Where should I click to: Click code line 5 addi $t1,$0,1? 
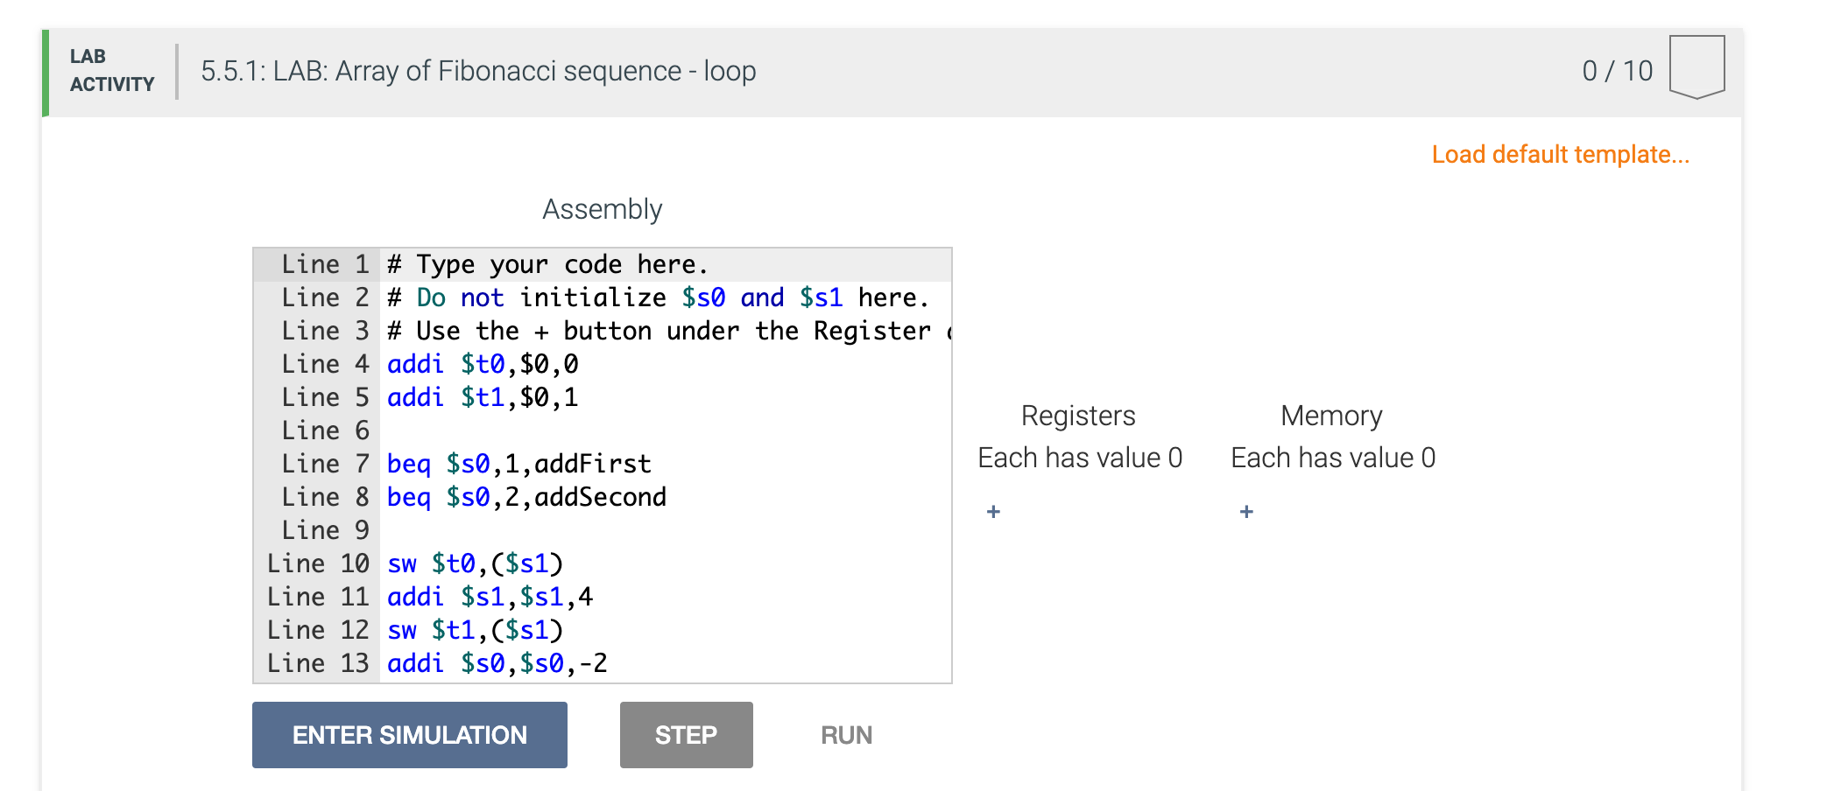(x=483, y=397)
